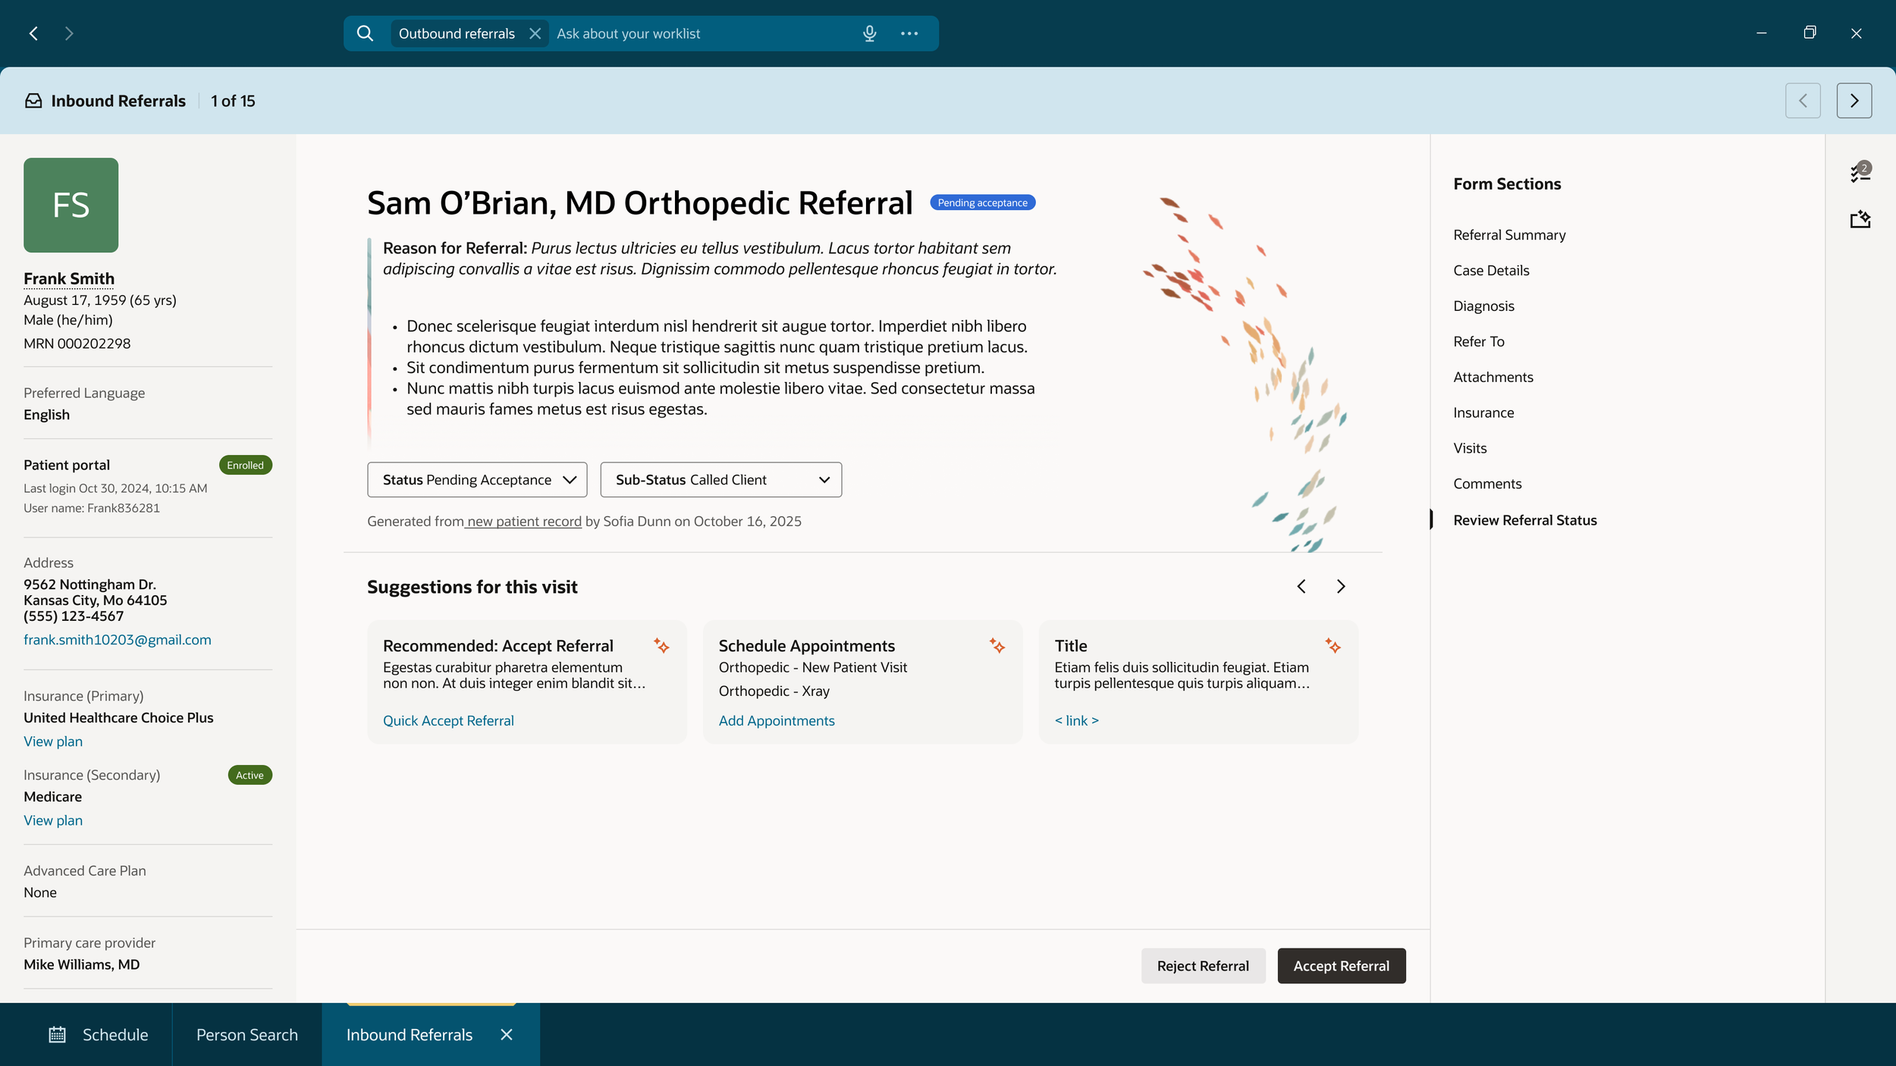Click the forward navigation arrow in title bar
The height and width of the screenshot is (1066, 1896).
pos(69,33)
